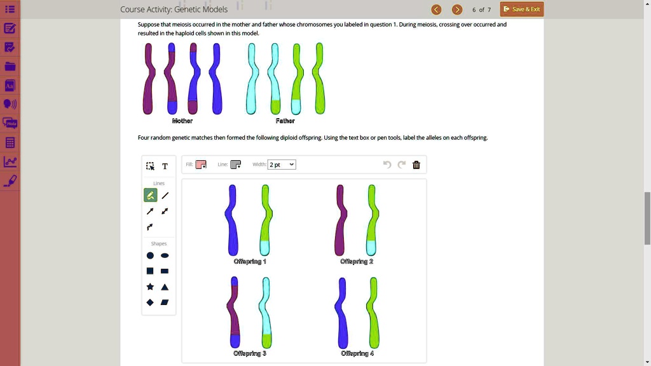This screenshot has height=366, width=651.
Task: Choose the straight line tool
Action: pyautogui.click(x=165, y=195)
